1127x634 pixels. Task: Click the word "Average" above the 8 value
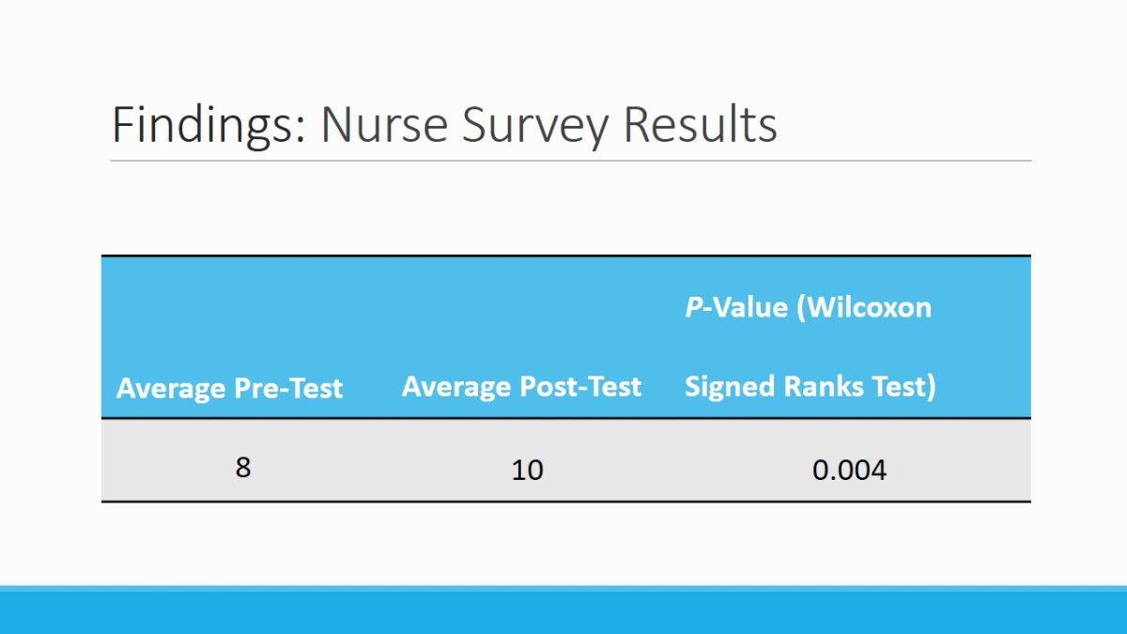[171, 388]
